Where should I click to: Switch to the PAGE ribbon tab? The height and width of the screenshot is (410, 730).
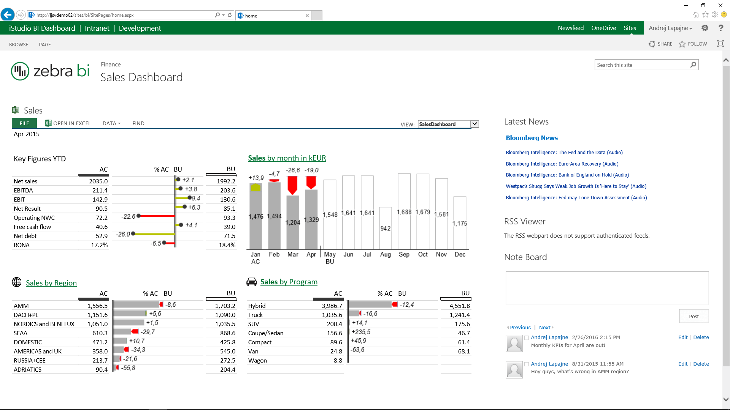[44, 44]
